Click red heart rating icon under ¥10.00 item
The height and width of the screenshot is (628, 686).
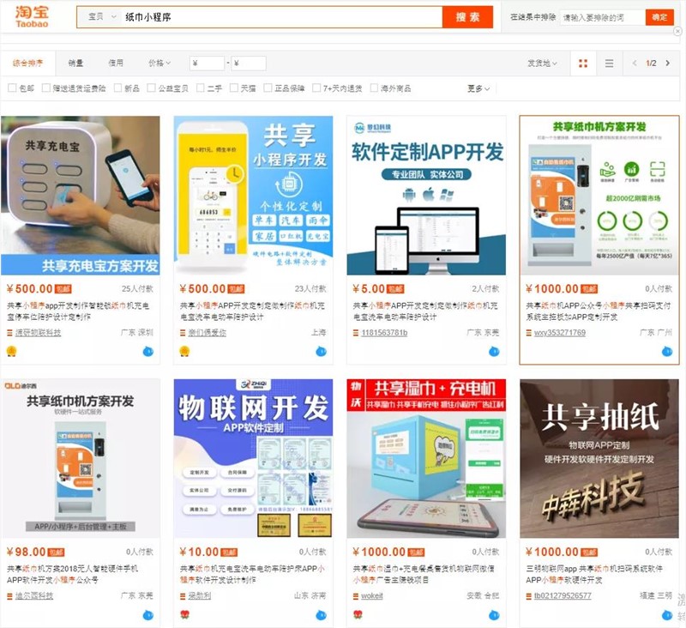pos(184,614)
